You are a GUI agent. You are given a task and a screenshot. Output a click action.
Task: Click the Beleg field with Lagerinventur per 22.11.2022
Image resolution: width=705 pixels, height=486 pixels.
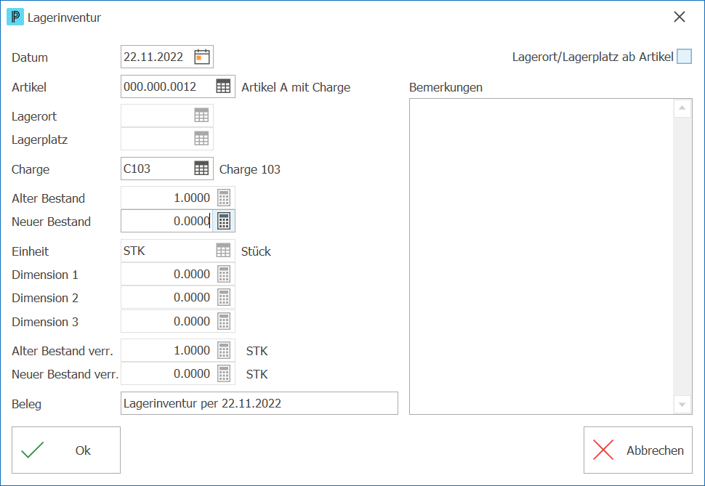point(259,403)
